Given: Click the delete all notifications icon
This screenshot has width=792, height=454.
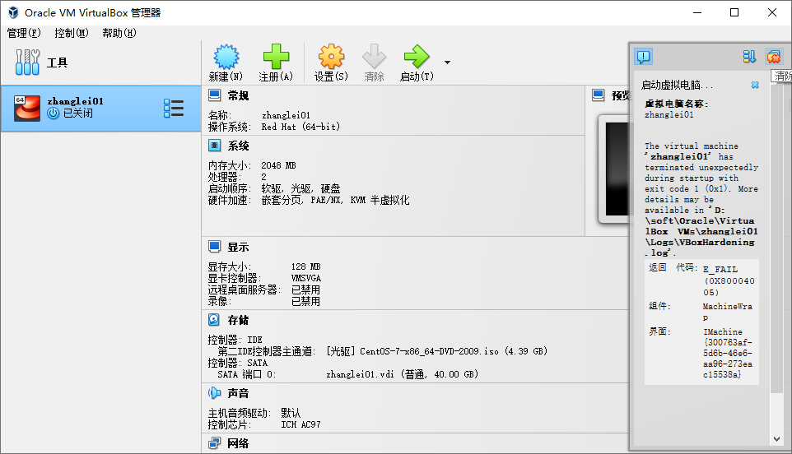Looking at the screenshot, I should [x=773, y=57].
